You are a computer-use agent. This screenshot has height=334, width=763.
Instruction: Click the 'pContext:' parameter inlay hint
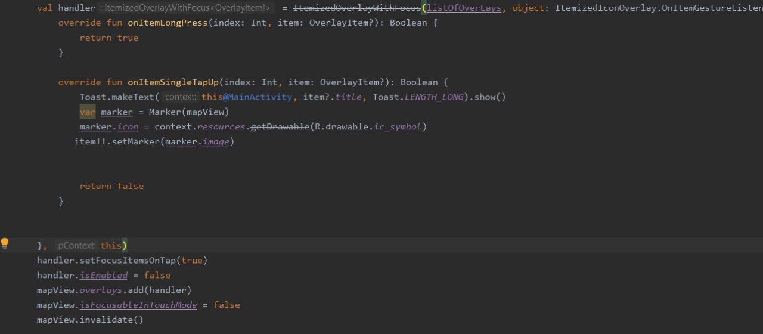[x=77, y=246]
